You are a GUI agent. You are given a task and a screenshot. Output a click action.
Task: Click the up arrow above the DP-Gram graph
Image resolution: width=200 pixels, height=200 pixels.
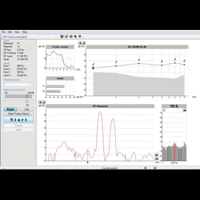(80, 43)
